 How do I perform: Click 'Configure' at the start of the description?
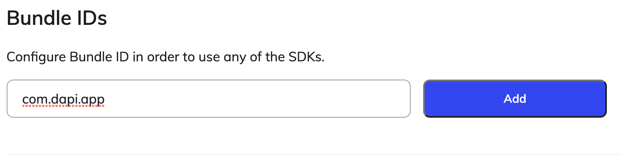click(x=37, y=57)
